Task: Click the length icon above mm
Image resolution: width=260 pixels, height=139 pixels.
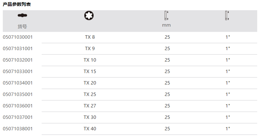Action: pos(166,15)
